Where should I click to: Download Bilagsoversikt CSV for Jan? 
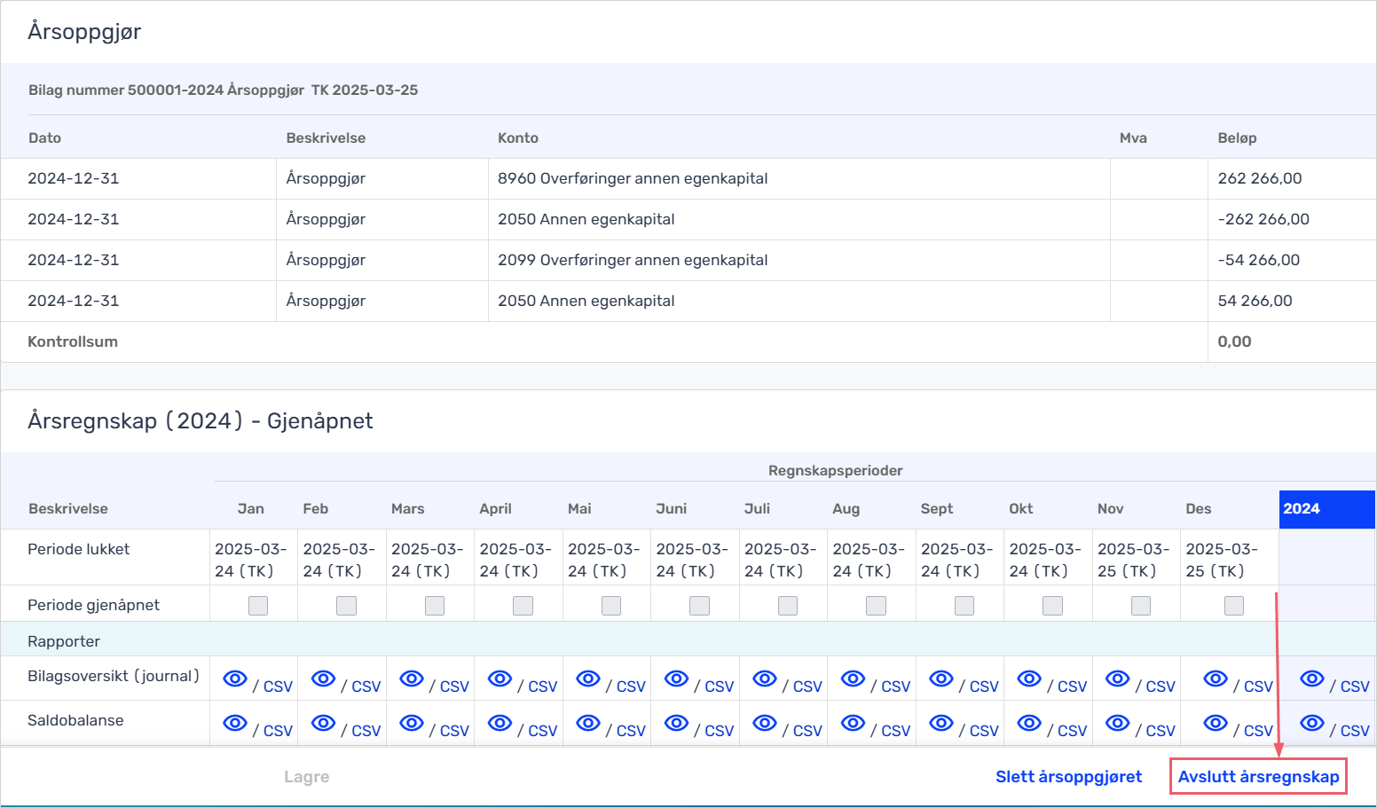pyautogui.click(x=278, y=686)
